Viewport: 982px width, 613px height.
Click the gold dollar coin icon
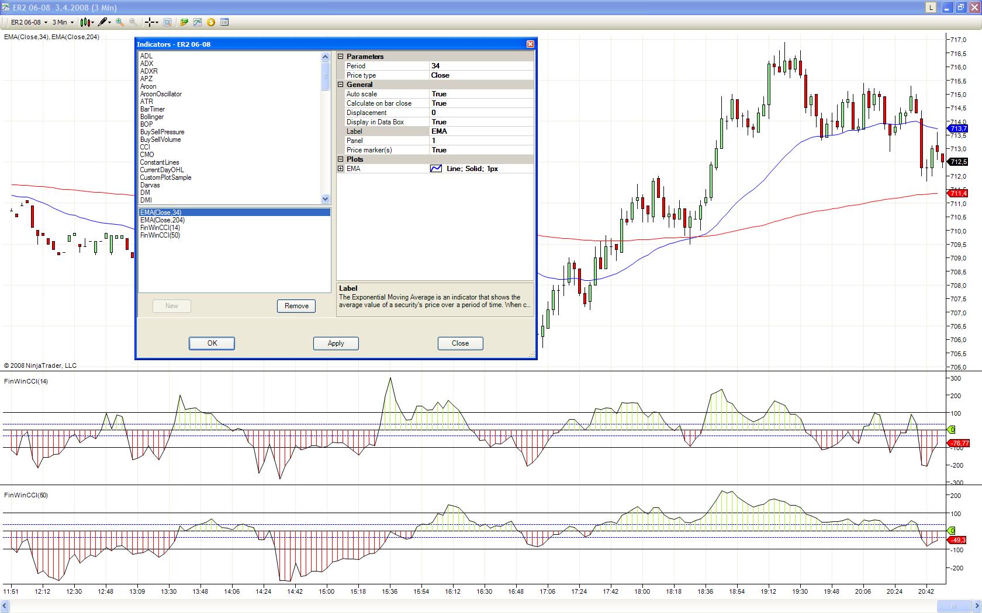tap(211, 22)
